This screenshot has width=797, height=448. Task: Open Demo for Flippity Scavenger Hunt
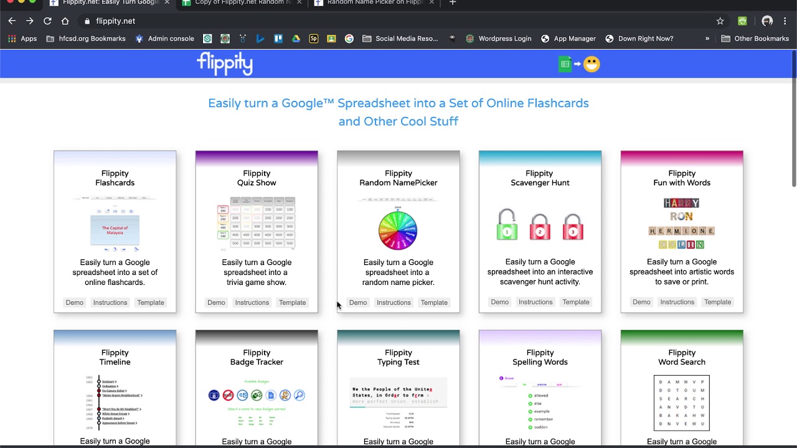pos(500,302)
